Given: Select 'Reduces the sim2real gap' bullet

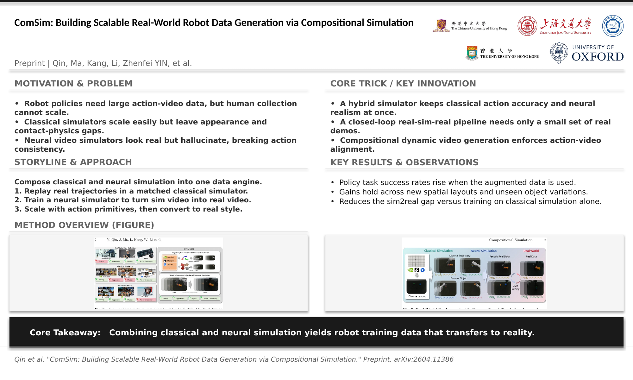Looking at the screenshot, I should [x=466, y=202].
